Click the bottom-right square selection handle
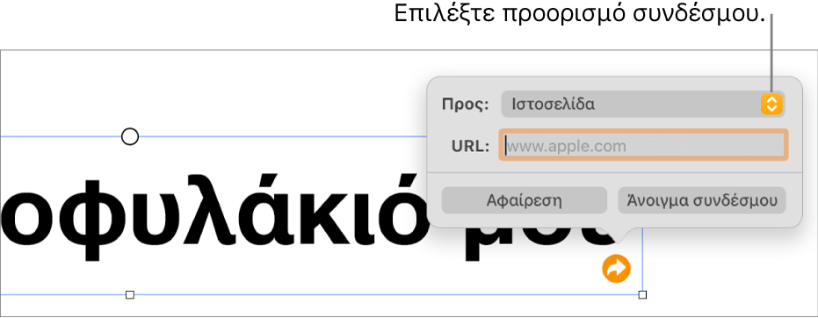Image resolution: width=818 pixels, height=318 pixels. [643, 295]
